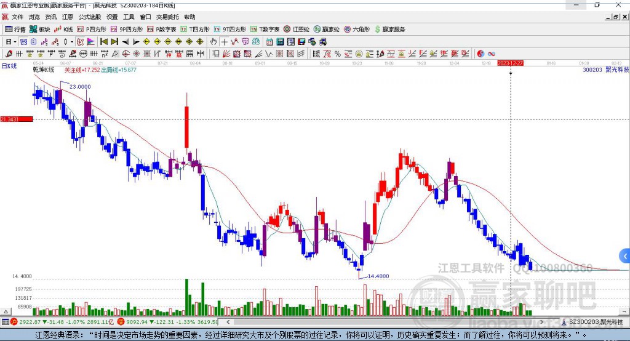
Task: Click the floppy disk save icon
Action: pyautogui.click(x=301, y=42)
